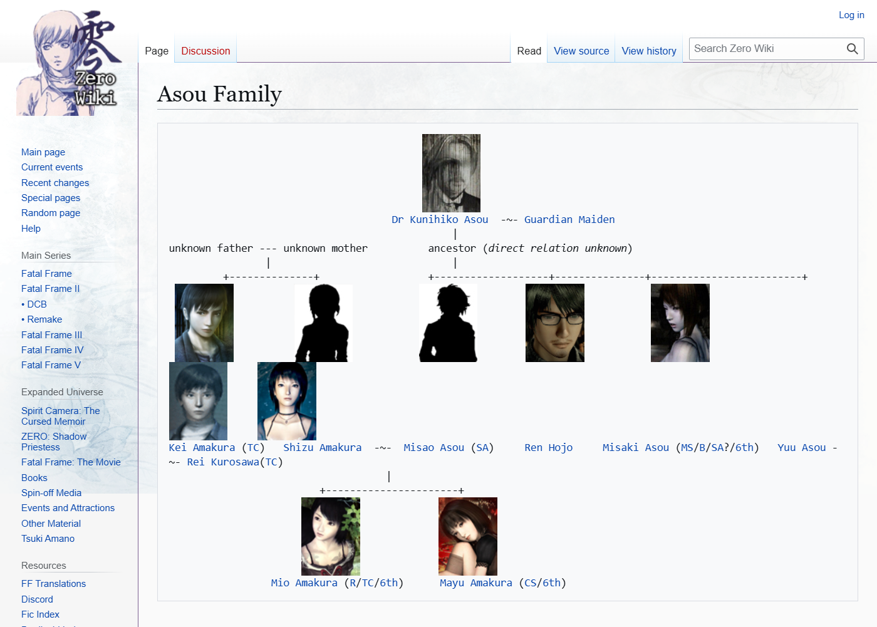Switch to the Page tab

click(157, 51)
